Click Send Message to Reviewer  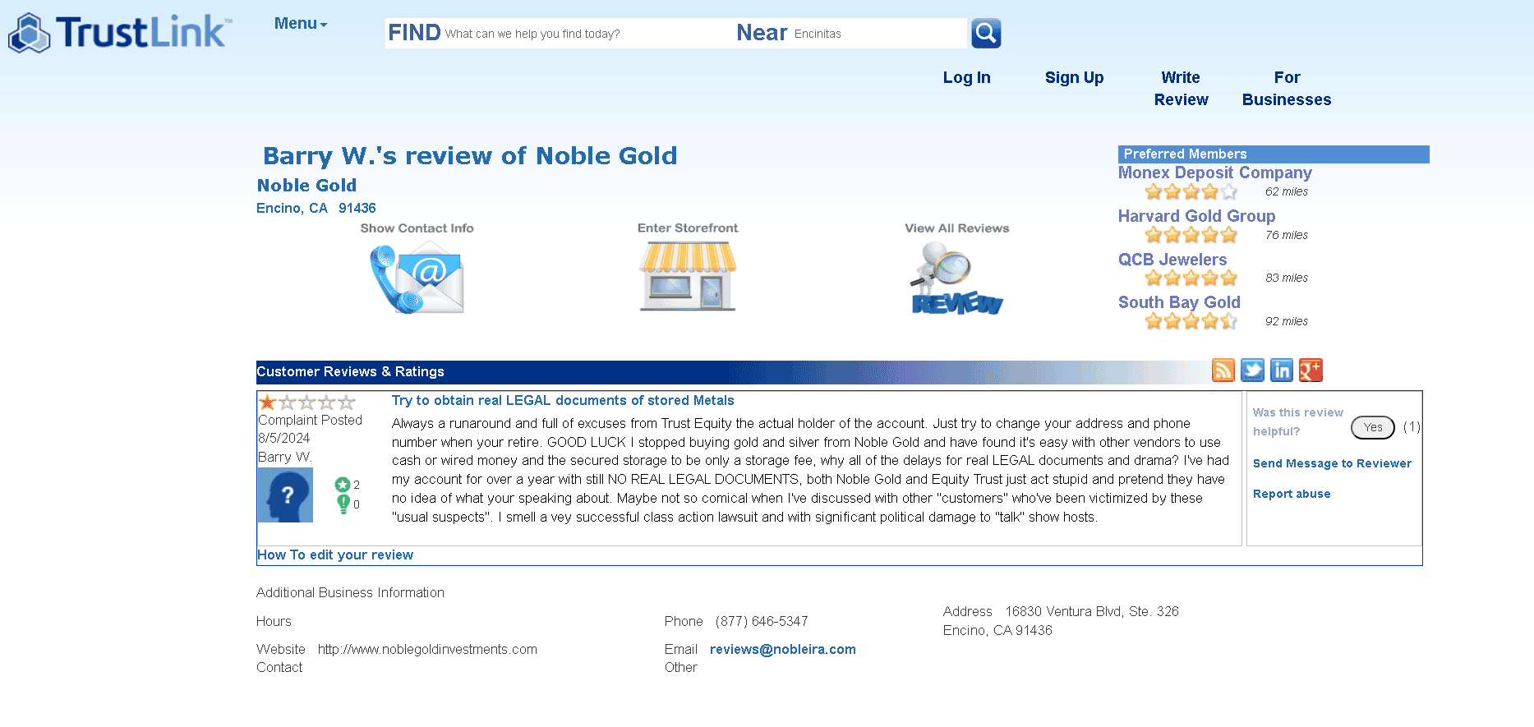point(1332,463)
